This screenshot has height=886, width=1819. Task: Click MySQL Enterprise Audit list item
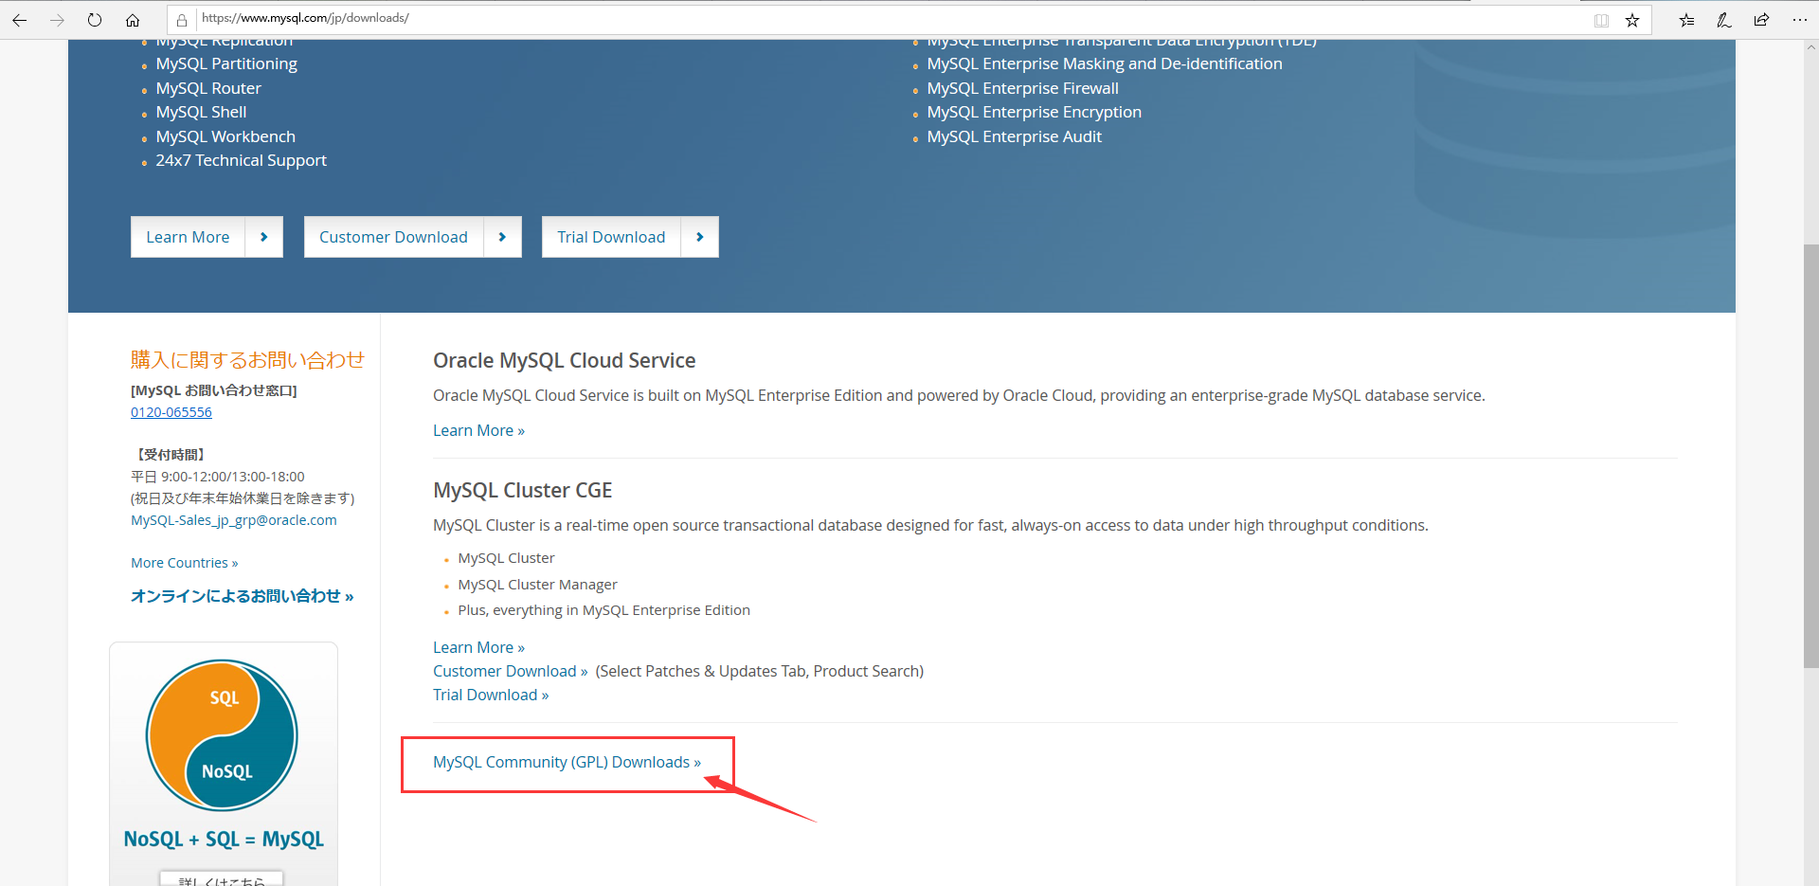point(1015,136)
